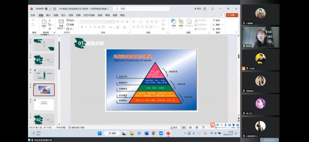Open Google Chrome from the taskbar
This screenshot has width=309, height=142.
click(154, 133)
